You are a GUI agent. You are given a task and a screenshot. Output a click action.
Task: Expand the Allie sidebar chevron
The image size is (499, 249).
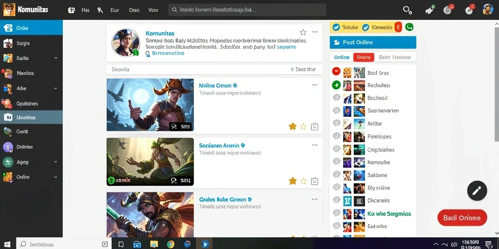pyautogui.click(x=56, y=89)
